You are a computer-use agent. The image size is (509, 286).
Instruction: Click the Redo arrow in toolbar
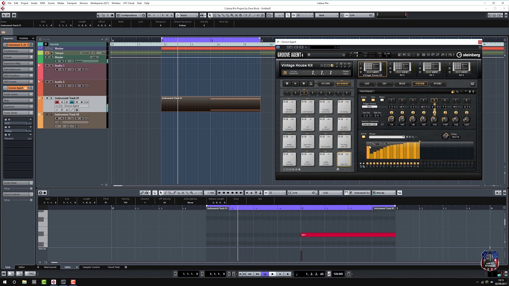click(x=8, y=15)
